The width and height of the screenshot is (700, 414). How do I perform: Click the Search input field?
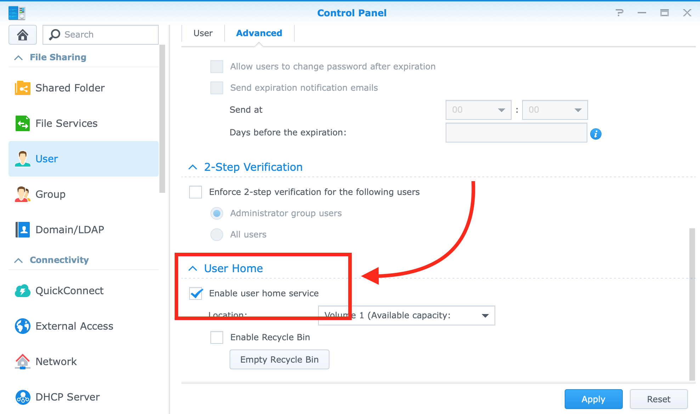106,35
